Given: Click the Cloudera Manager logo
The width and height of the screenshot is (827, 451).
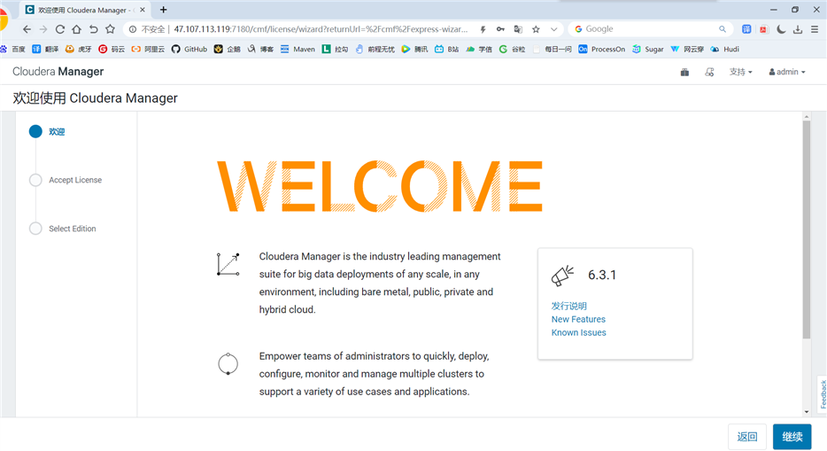Looking at the screenshot, I should click(x=58, y=72).
